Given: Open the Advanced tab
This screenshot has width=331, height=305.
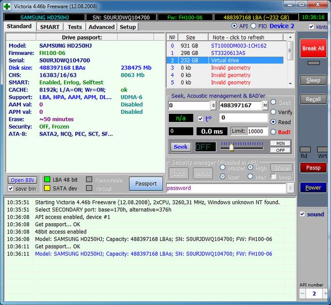Looking at the screenshot, I should coord(101,27).
